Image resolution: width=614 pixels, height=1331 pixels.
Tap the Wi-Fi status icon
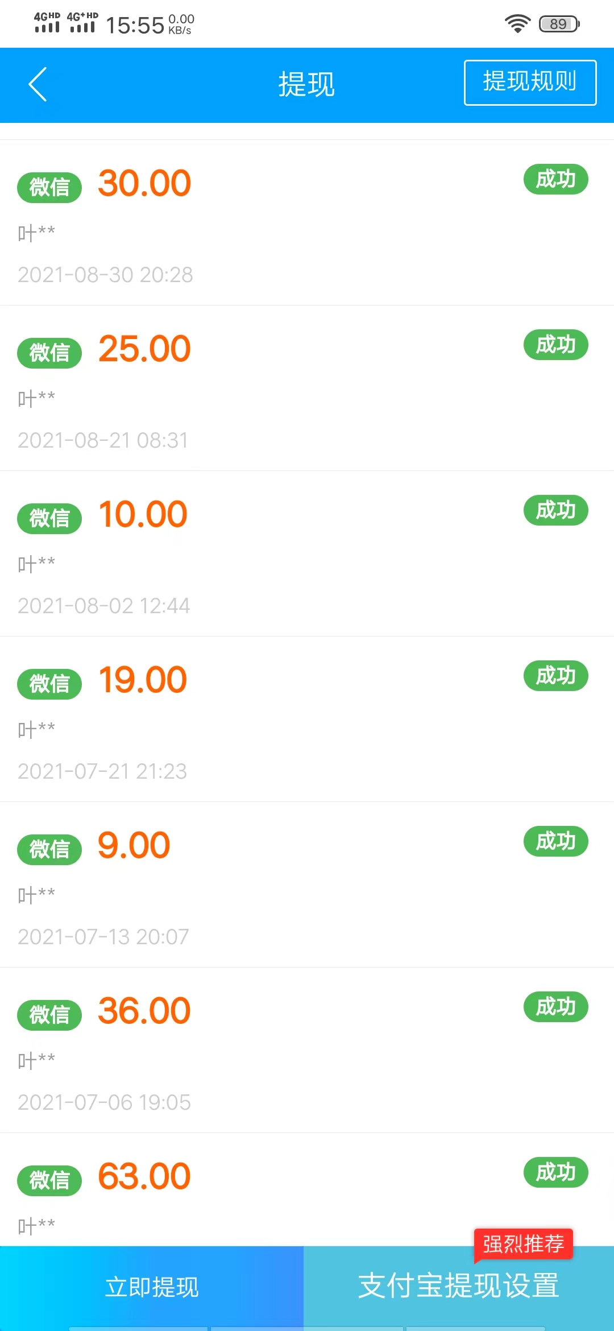click(517, 24)
